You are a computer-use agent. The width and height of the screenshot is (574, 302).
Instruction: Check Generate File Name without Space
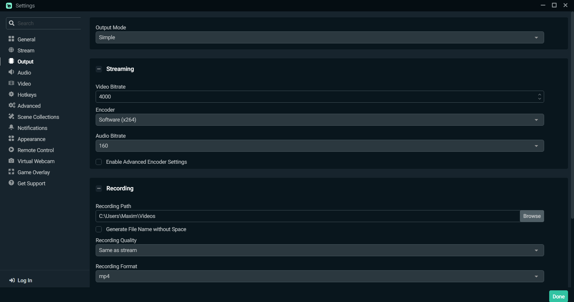pyautogui.click(x=99, y=229)
